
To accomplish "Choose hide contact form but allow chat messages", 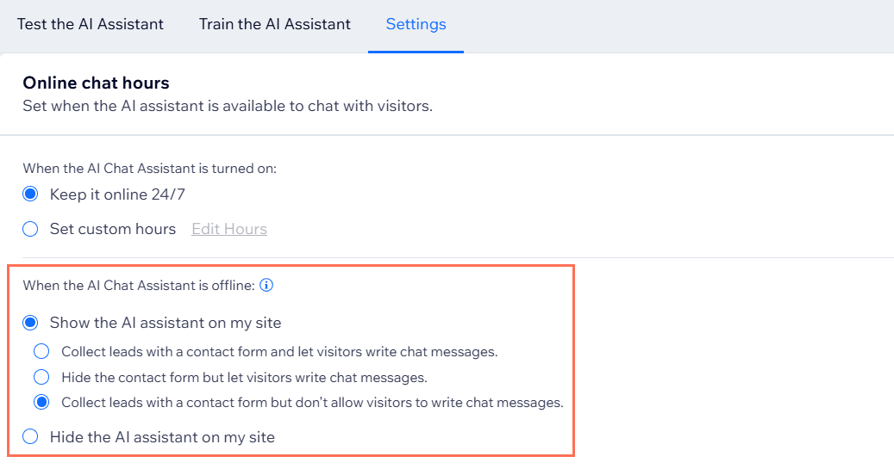I will [x=41, y=377].
